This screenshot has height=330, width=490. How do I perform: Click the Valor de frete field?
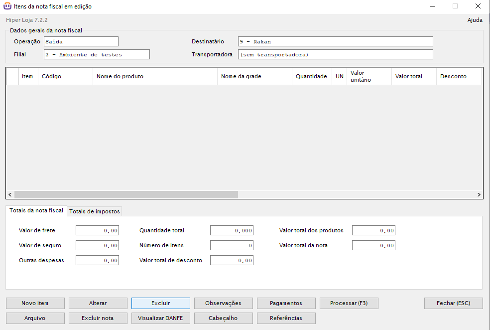point(97,230)
